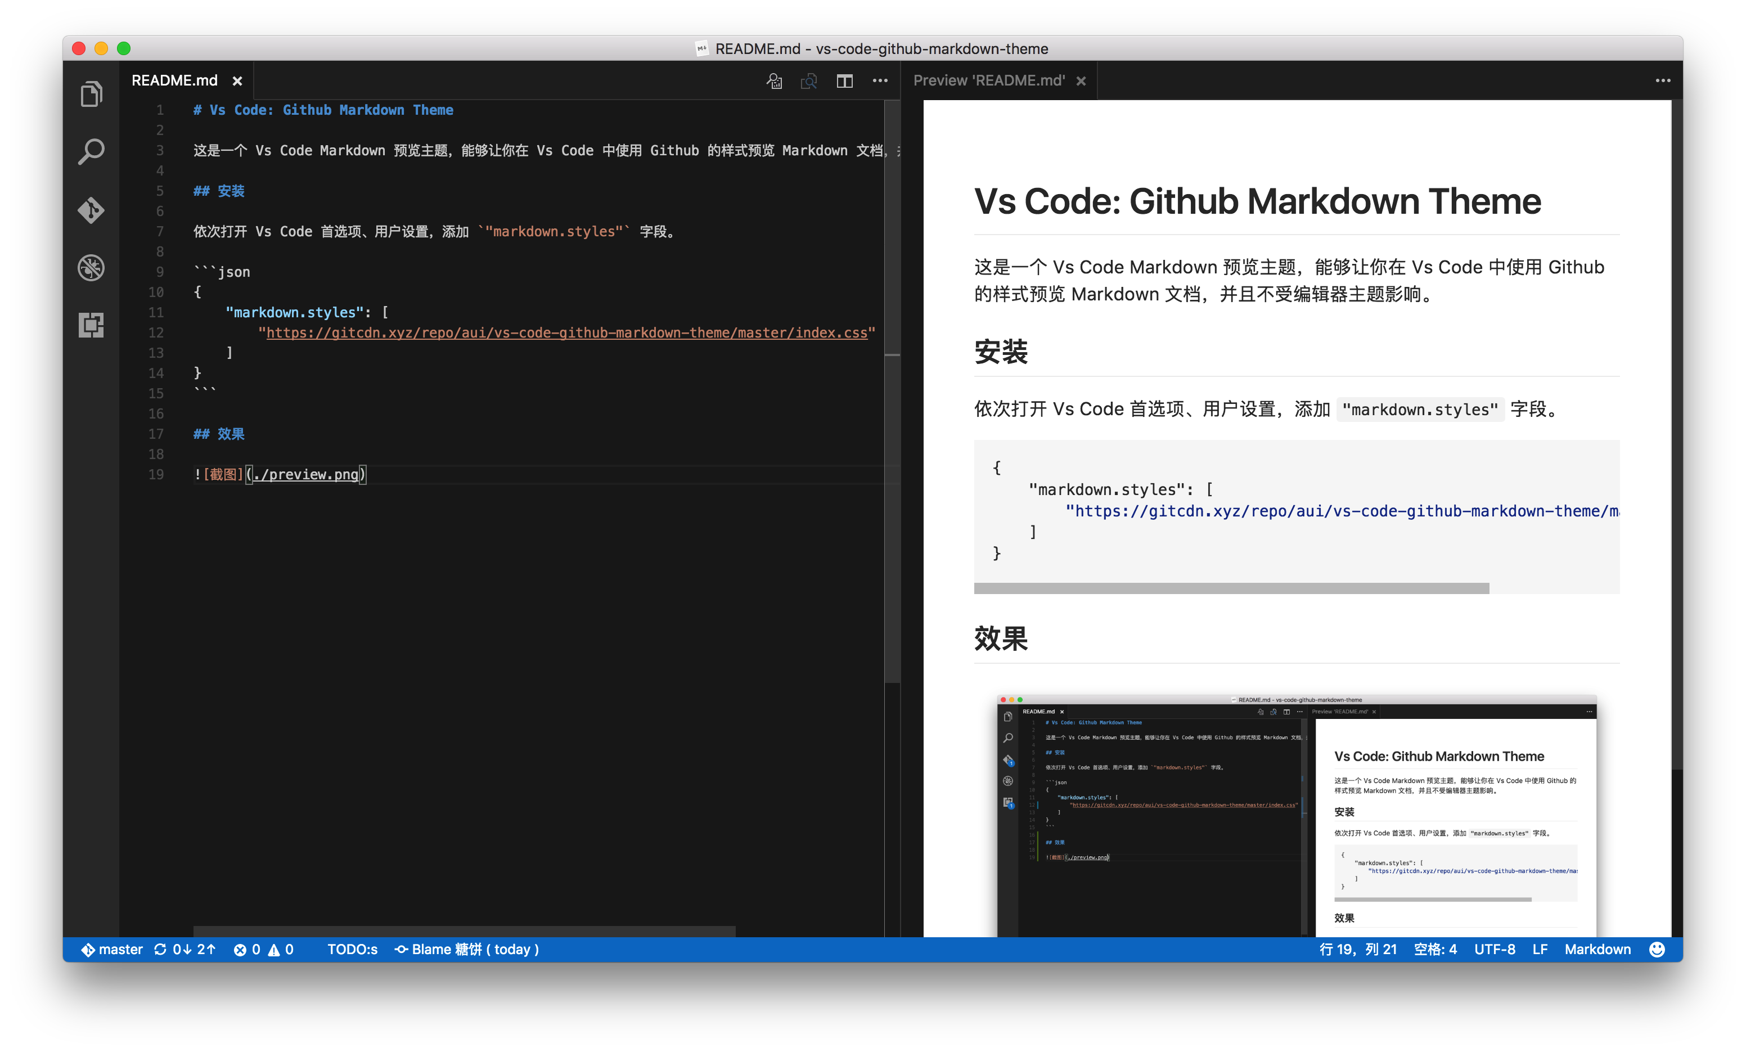Click the screenshot thumbnail in the preview
The image size is (1746, 1052).
click(x=1297, y=815)
